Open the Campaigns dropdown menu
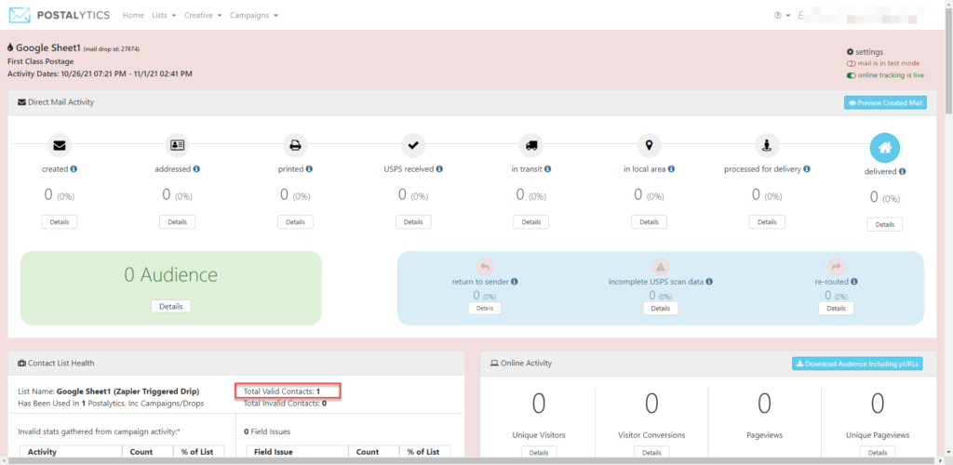 254,15
